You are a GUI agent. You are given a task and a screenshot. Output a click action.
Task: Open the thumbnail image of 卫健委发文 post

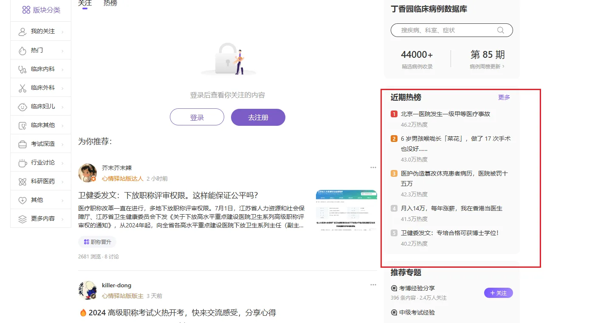346,210
